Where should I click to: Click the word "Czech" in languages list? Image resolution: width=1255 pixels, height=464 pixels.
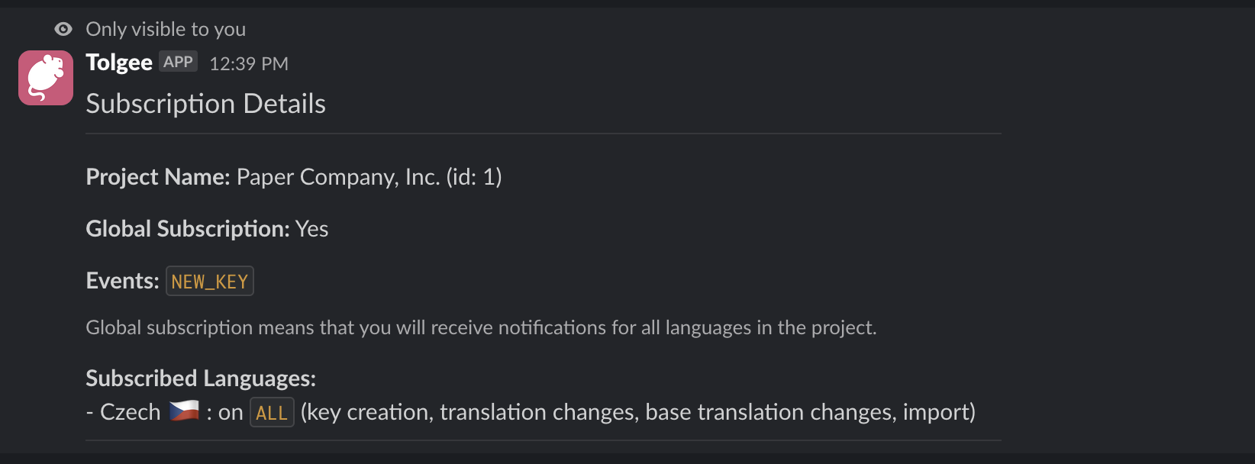[131, 412]
